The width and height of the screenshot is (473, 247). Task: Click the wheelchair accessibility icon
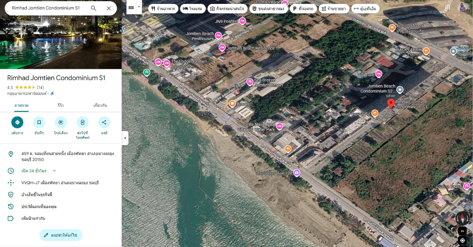[52, 94]
